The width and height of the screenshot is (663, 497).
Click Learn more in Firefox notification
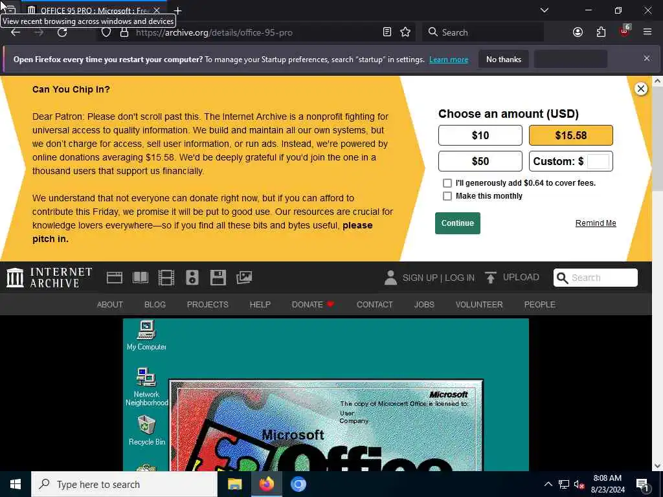tap(449, 60)
